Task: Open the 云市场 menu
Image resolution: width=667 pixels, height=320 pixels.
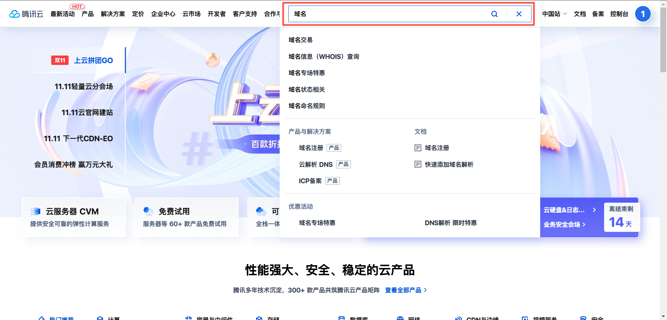Action: pos(191,14)
